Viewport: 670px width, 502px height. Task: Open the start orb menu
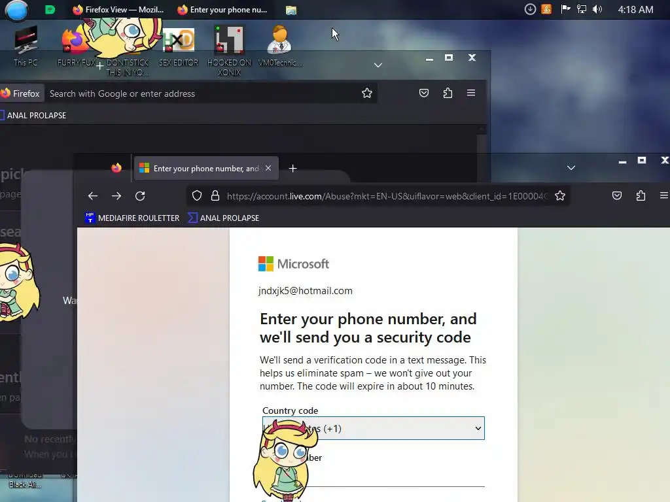tap(16, 10)
